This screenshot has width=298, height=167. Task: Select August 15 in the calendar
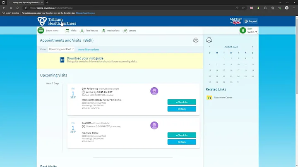coord(224,70)
